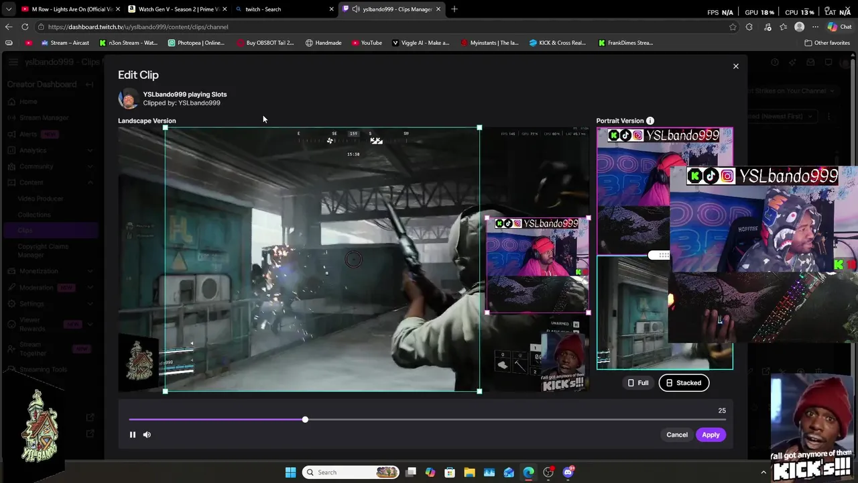Open a new browser tab
The width and height of the screenshot is (858, 483).
454,9
